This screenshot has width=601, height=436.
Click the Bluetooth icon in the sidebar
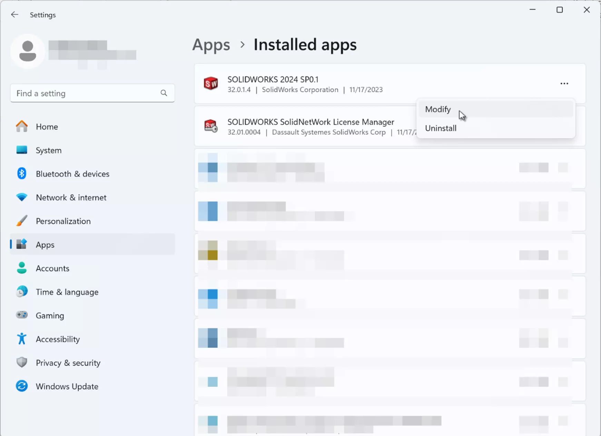pyautogui.click(x=22, y=173)
